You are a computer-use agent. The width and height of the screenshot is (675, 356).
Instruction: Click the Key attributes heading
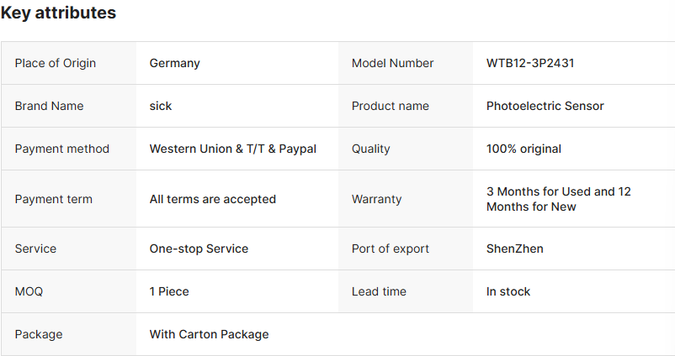(58, 13)
